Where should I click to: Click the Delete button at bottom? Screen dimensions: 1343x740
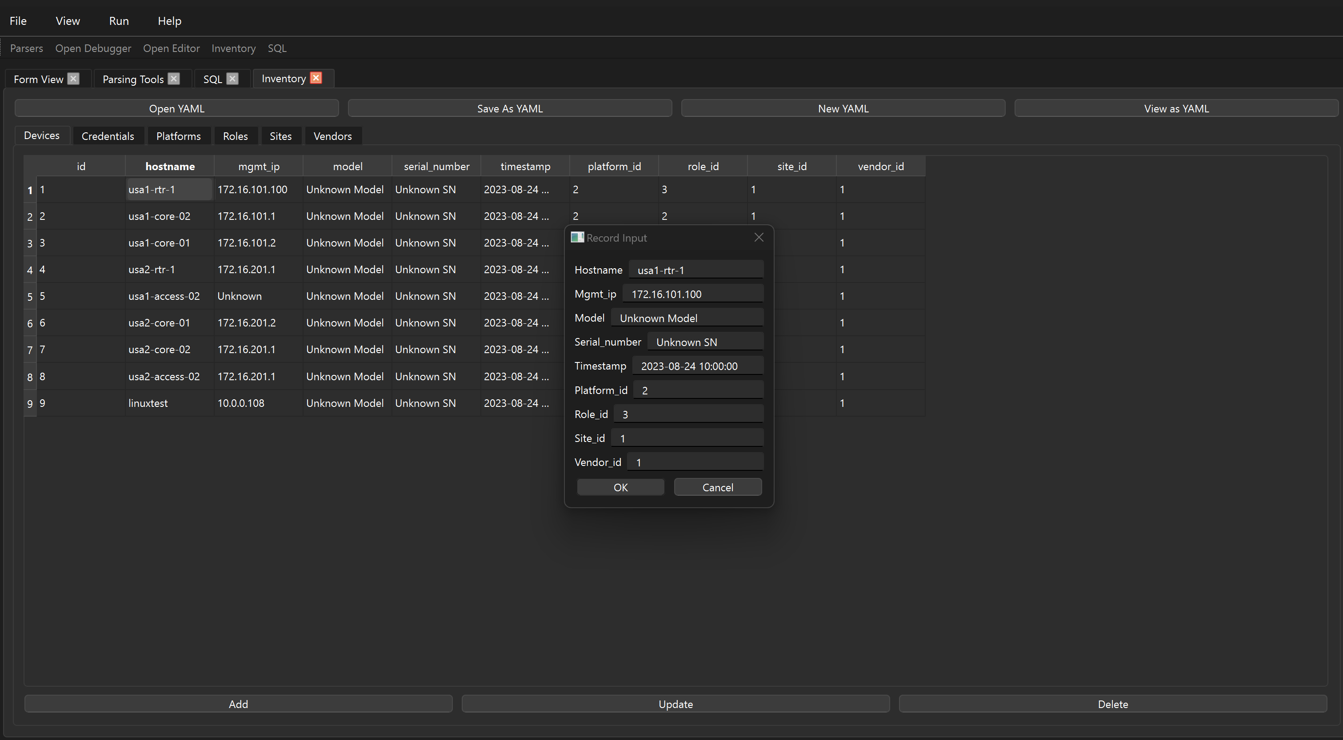pyautogui.click(x=1112, y=704)
